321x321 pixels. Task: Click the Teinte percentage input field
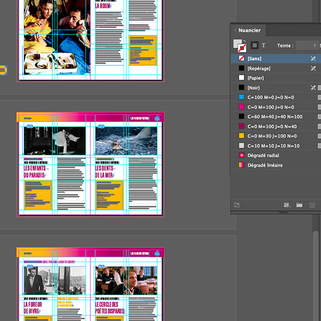(303, 45)
